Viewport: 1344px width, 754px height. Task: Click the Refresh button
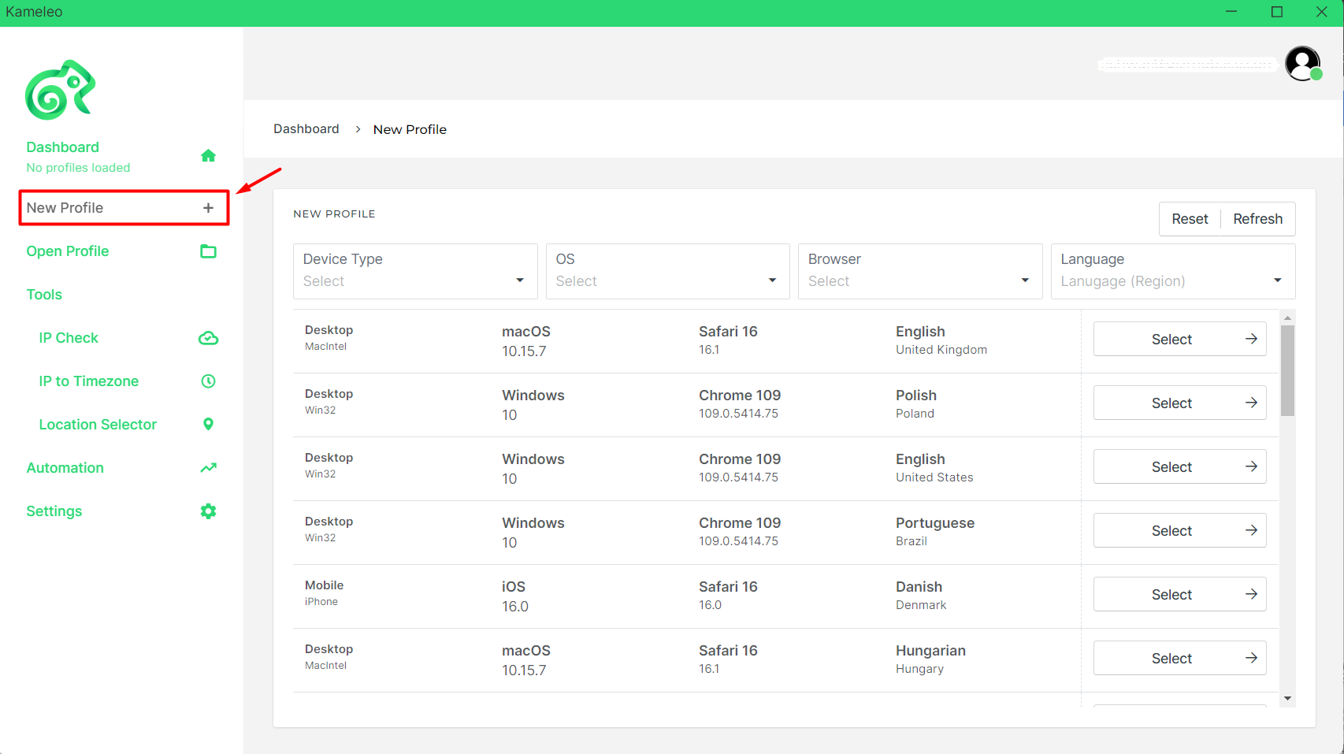pos(1258,219)
